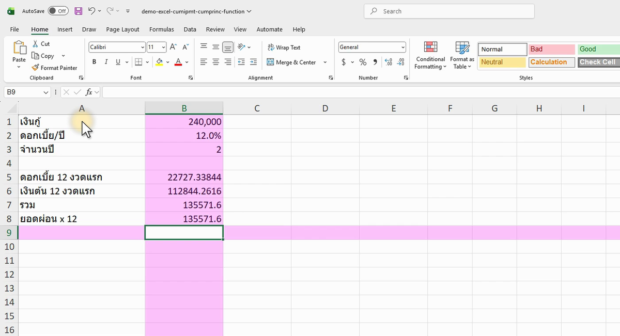Toggle Underline formatting

(x=118, y=62)
